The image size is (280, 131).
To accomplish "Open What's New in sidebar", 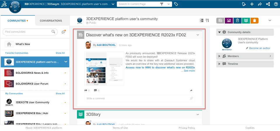I will coord(35,44).
